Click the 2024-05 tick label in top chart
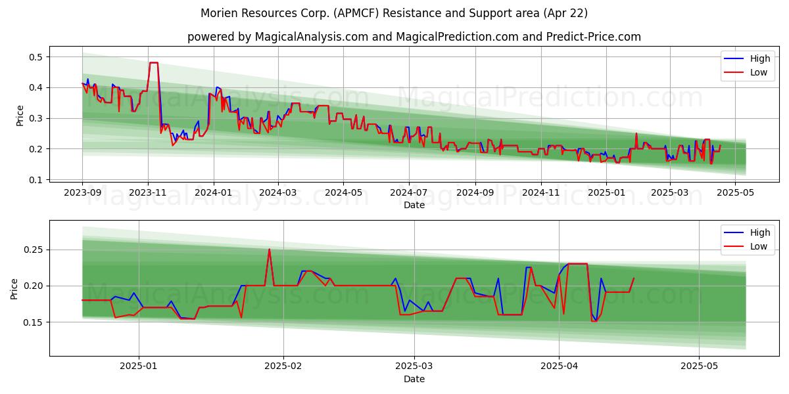The height and width of the screenshot is (394, 789). tap(343, 193)
